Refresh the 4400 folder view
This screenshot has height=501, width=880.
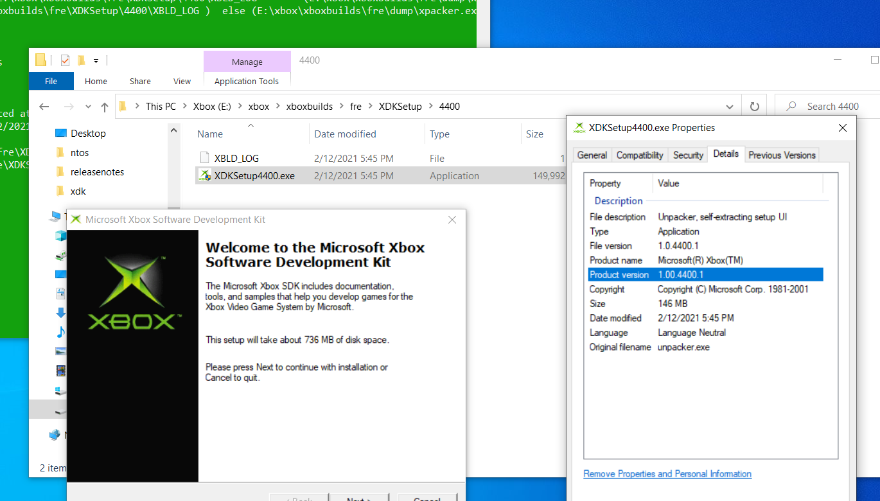[755, 107]
